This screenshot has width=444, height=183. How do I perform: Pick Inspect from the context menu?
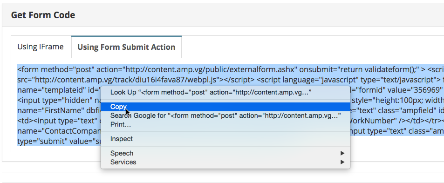point(225,139)
